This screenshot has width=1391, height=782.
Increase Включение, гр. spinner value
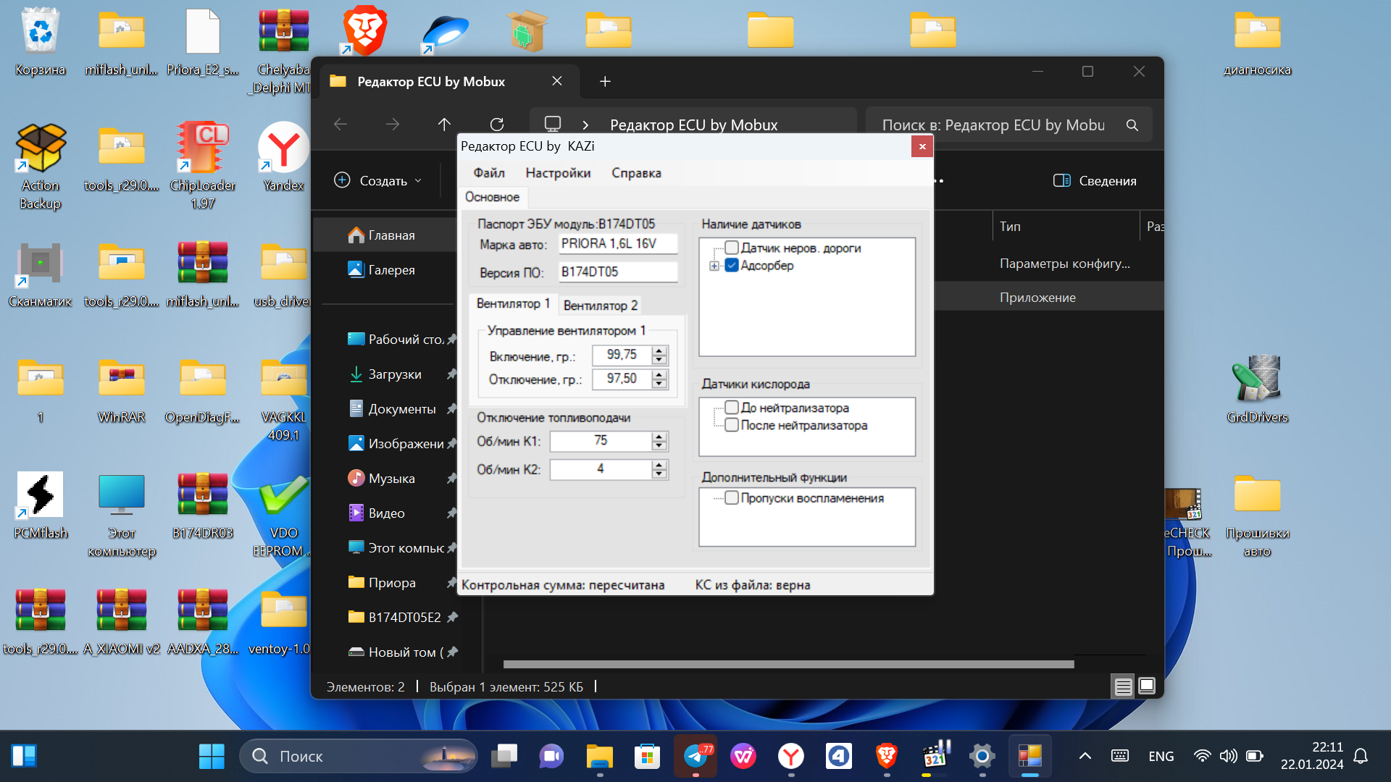click(x=659, y=350)
